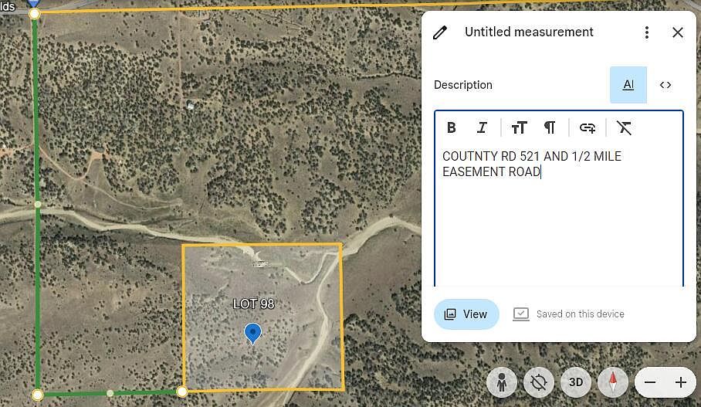Zoom out with the minus button
701x407 pixels.
[x=650, y=382]
